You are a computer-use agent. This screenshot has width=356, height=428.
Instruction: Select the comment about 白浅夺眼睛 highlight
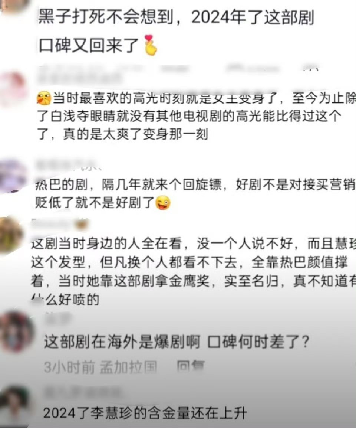[x=196, y=116]
